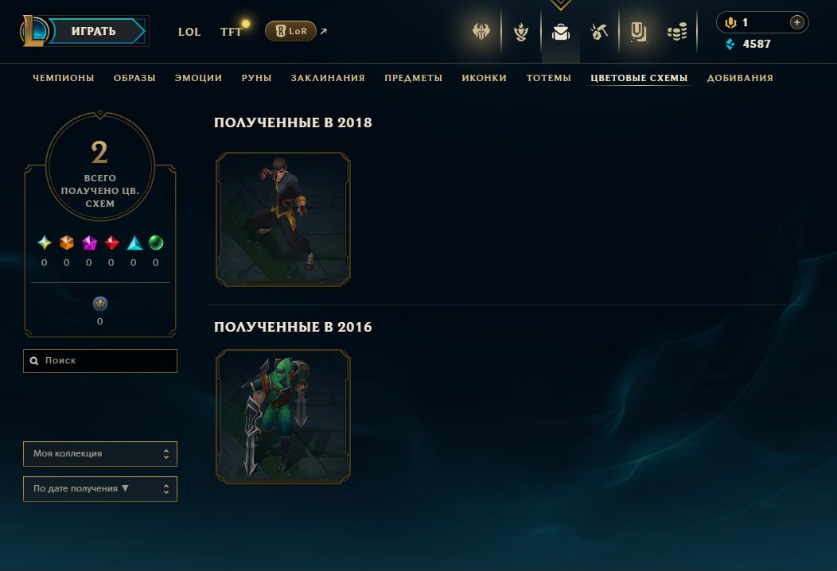Switch to the TFT game mode
This screenshot has height=571, width=837.
232,32
